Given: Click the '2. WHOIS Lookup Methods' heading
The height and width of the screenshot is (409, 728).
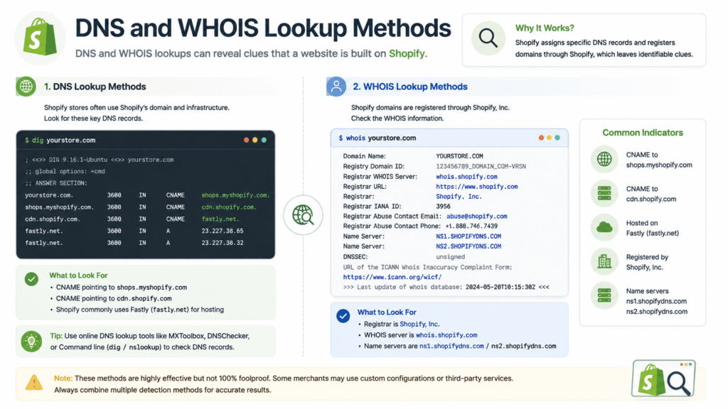Looking at the screenshot, I should point(410,87).
